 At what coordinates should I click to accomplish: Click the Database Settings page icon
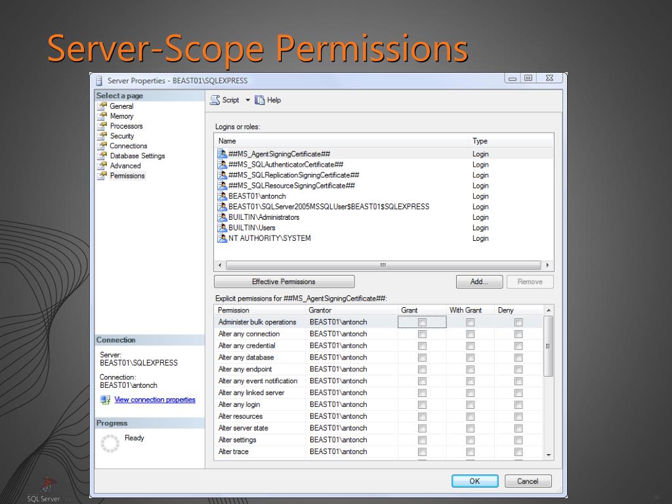(x=102, y=156)
